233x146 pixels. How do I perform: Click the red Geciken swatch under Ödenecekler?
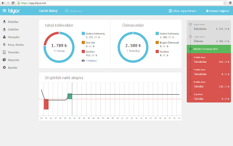click(x=157, y=51)
